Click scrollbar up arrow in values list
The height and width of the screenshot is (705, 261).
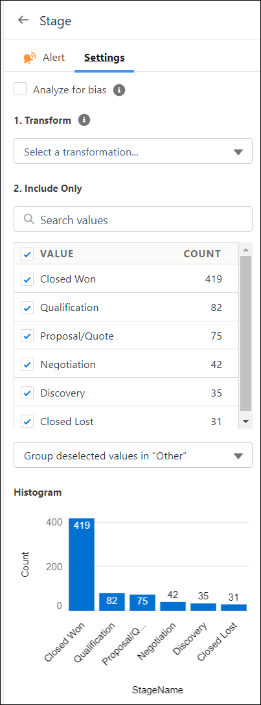pos(245,250)
